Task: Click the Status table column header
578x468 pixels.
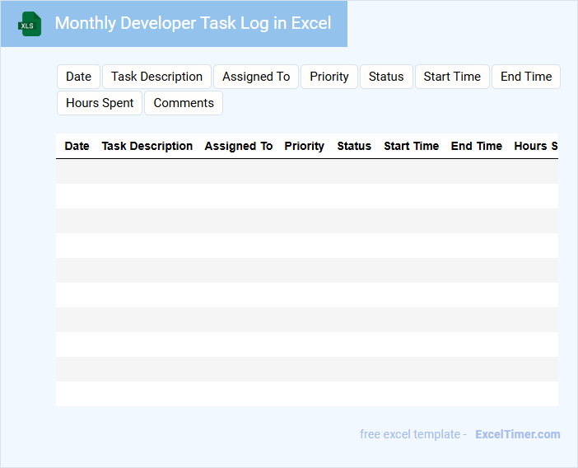Action: pyautogui.click(x=354, y=146)
